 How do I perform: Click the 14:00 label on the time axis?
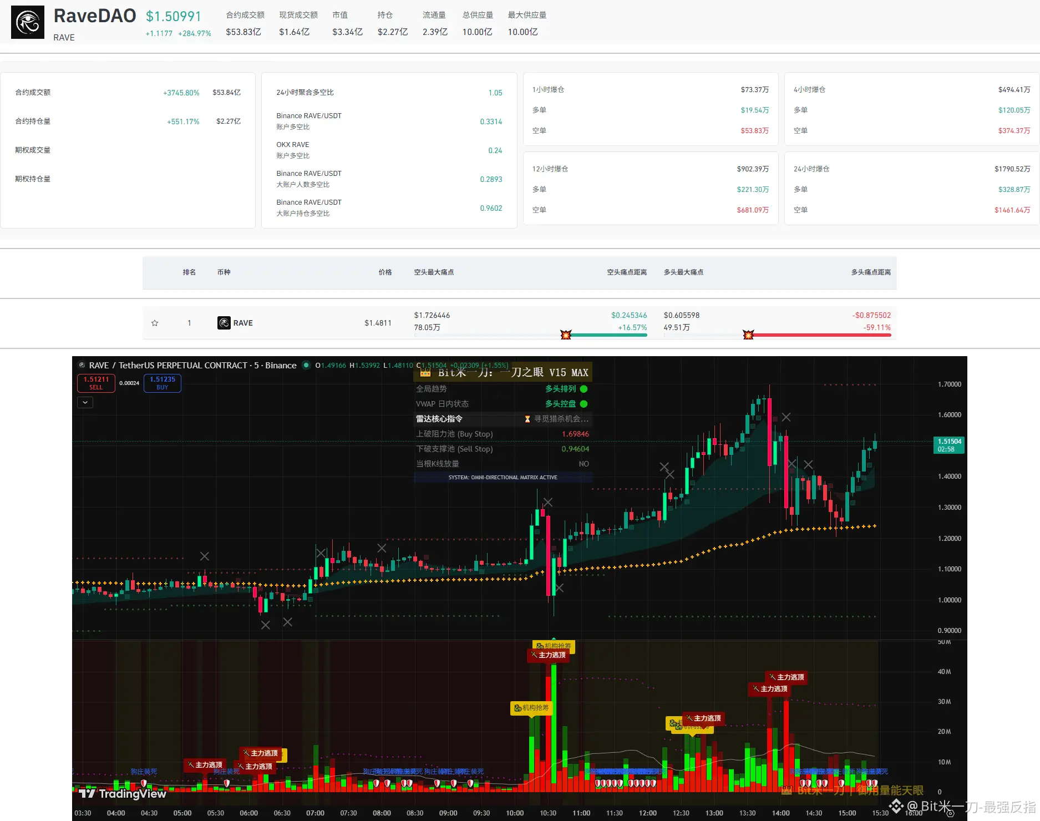coord(780,813)
